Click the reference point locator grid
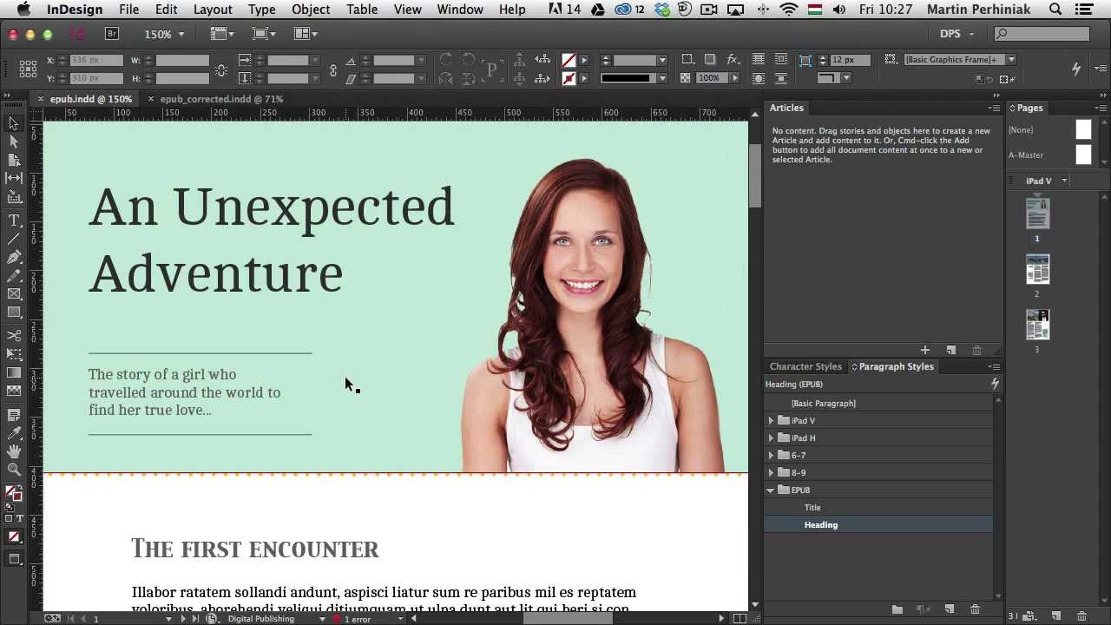This screenshot has height=625, width=1111. [x=28, y=69]
